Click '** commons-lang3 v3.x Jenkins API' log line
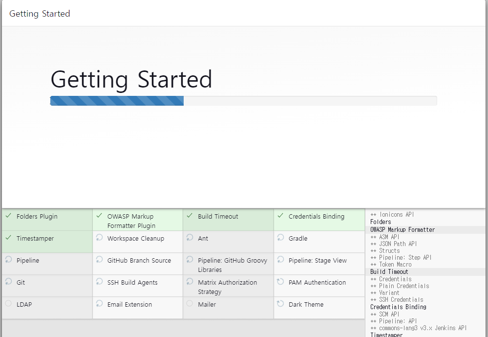Image resolution: width=488 pixels, height=337 pixels. tap(418, 328)
